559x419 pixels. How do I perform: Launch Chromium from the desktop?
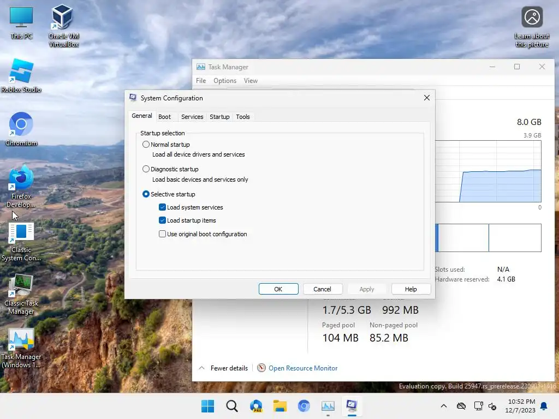(x=21, y=129)
